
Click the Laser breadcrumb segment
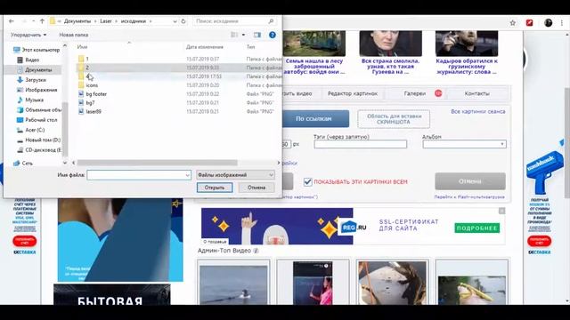pos(106,21)
